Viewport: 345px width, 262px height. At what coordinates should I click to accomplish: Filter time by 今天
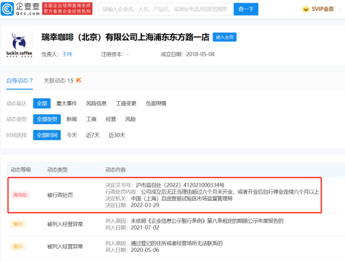point(72,135)
